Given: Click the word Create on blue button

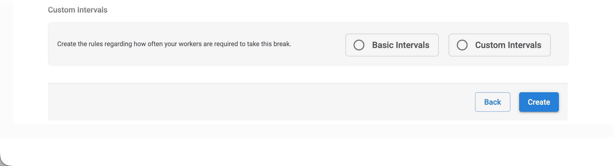Looking at the screenshot, I should tap(539, 102).
